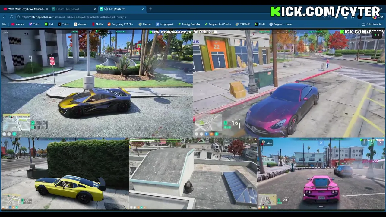
Task: Open the Netflix bookmark
Action: 97,24
